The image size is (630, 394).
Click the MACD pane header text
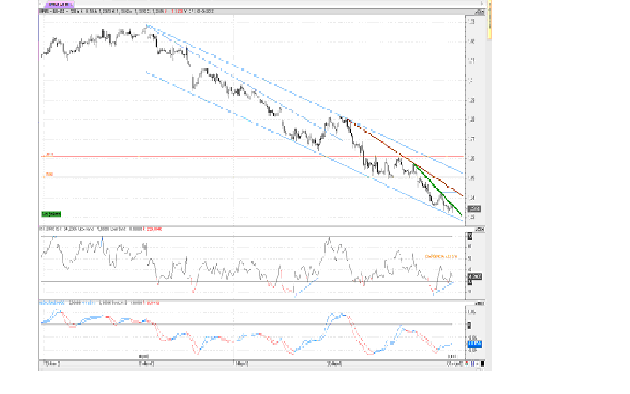[x=99, y=303]
